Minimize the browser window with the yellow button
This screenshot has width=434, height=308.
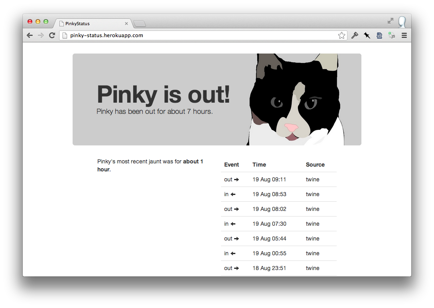38,22
